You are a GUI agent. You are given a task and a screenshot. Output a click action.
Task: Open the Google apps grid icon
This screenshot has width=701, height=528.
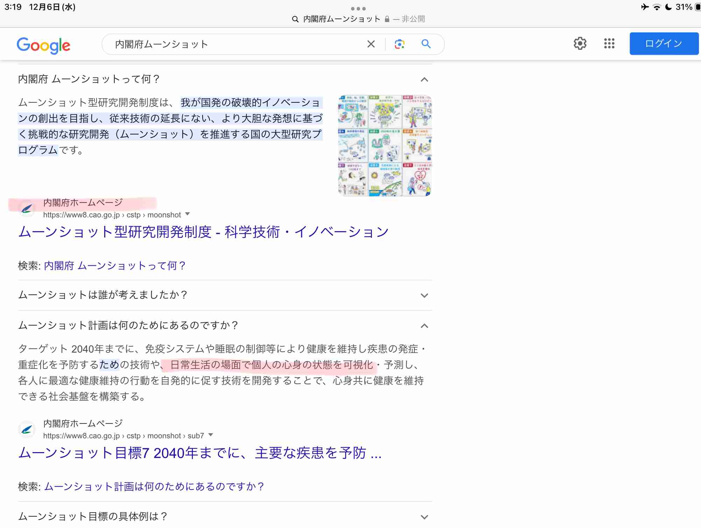(609, 43)
